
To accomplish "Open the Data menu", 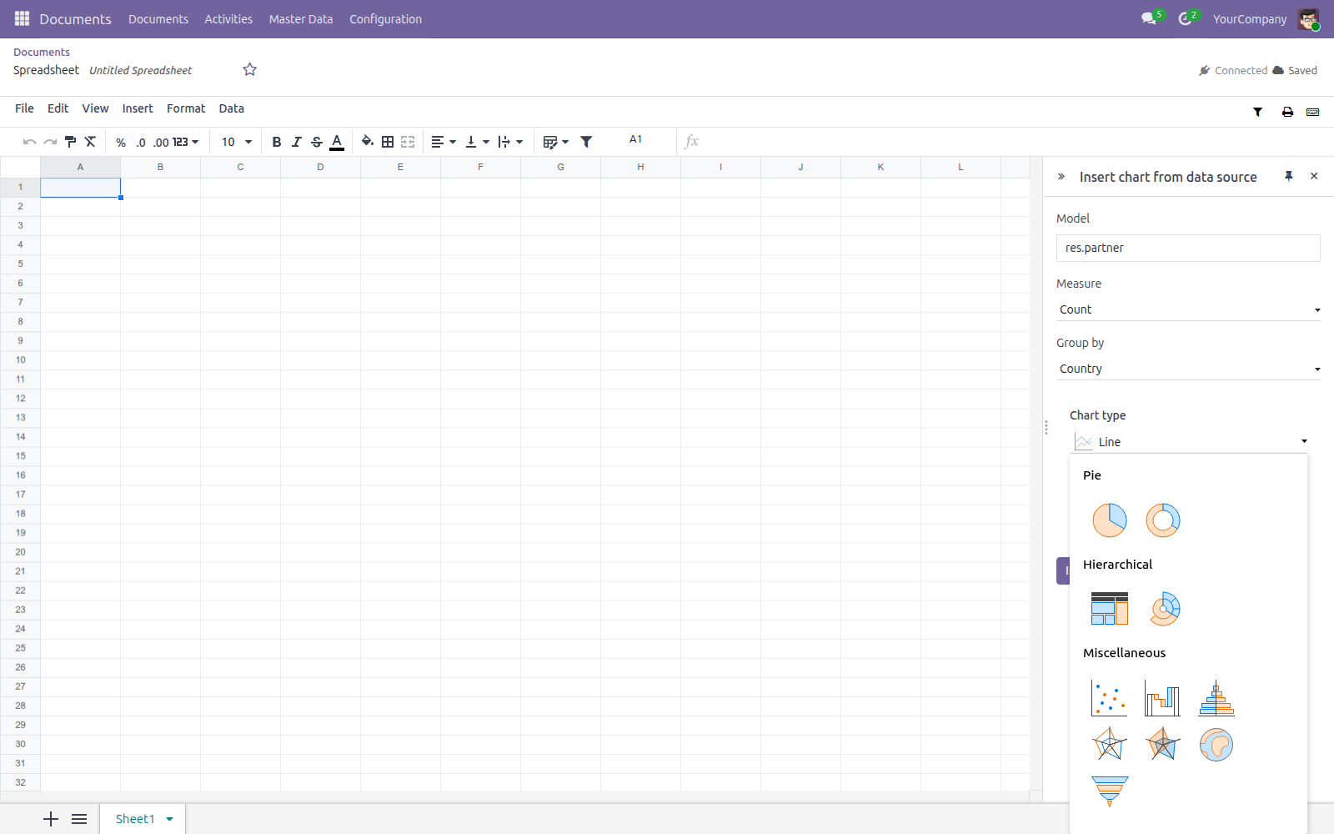I will (x=232, y=108).
